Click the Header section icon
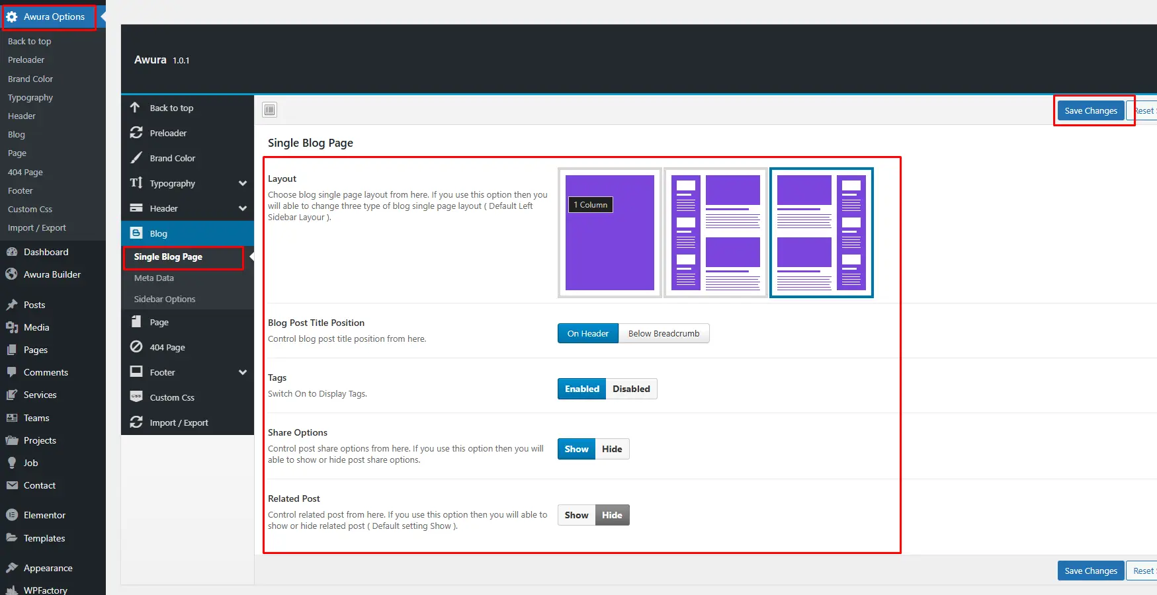1157x595 pixels. [x=136, y=208]
